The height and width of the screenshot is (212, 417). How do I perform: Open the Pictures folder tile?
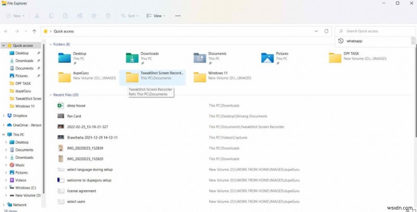pos(288,58)
